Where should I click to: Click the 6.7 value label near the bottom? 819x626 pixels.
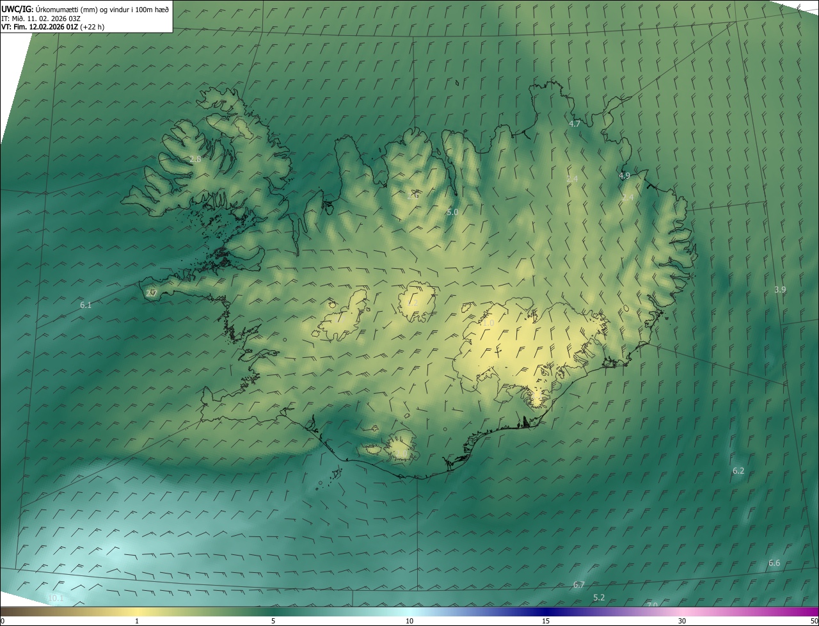pos(578,584)
